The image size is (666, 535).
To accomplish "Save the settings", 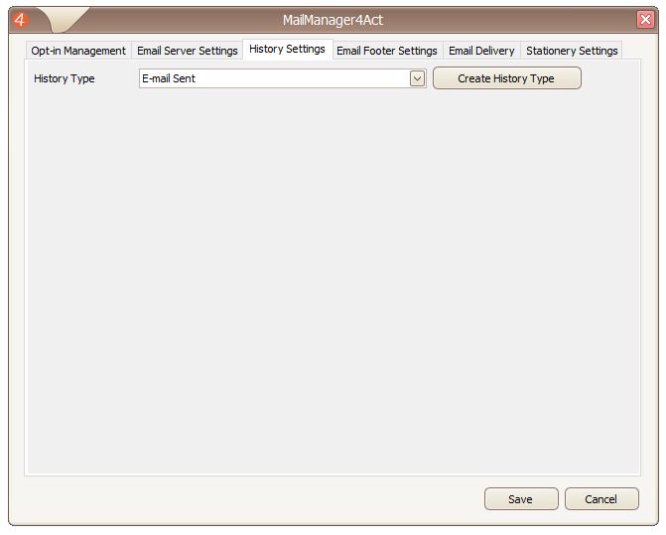I will tap(521, 499).
